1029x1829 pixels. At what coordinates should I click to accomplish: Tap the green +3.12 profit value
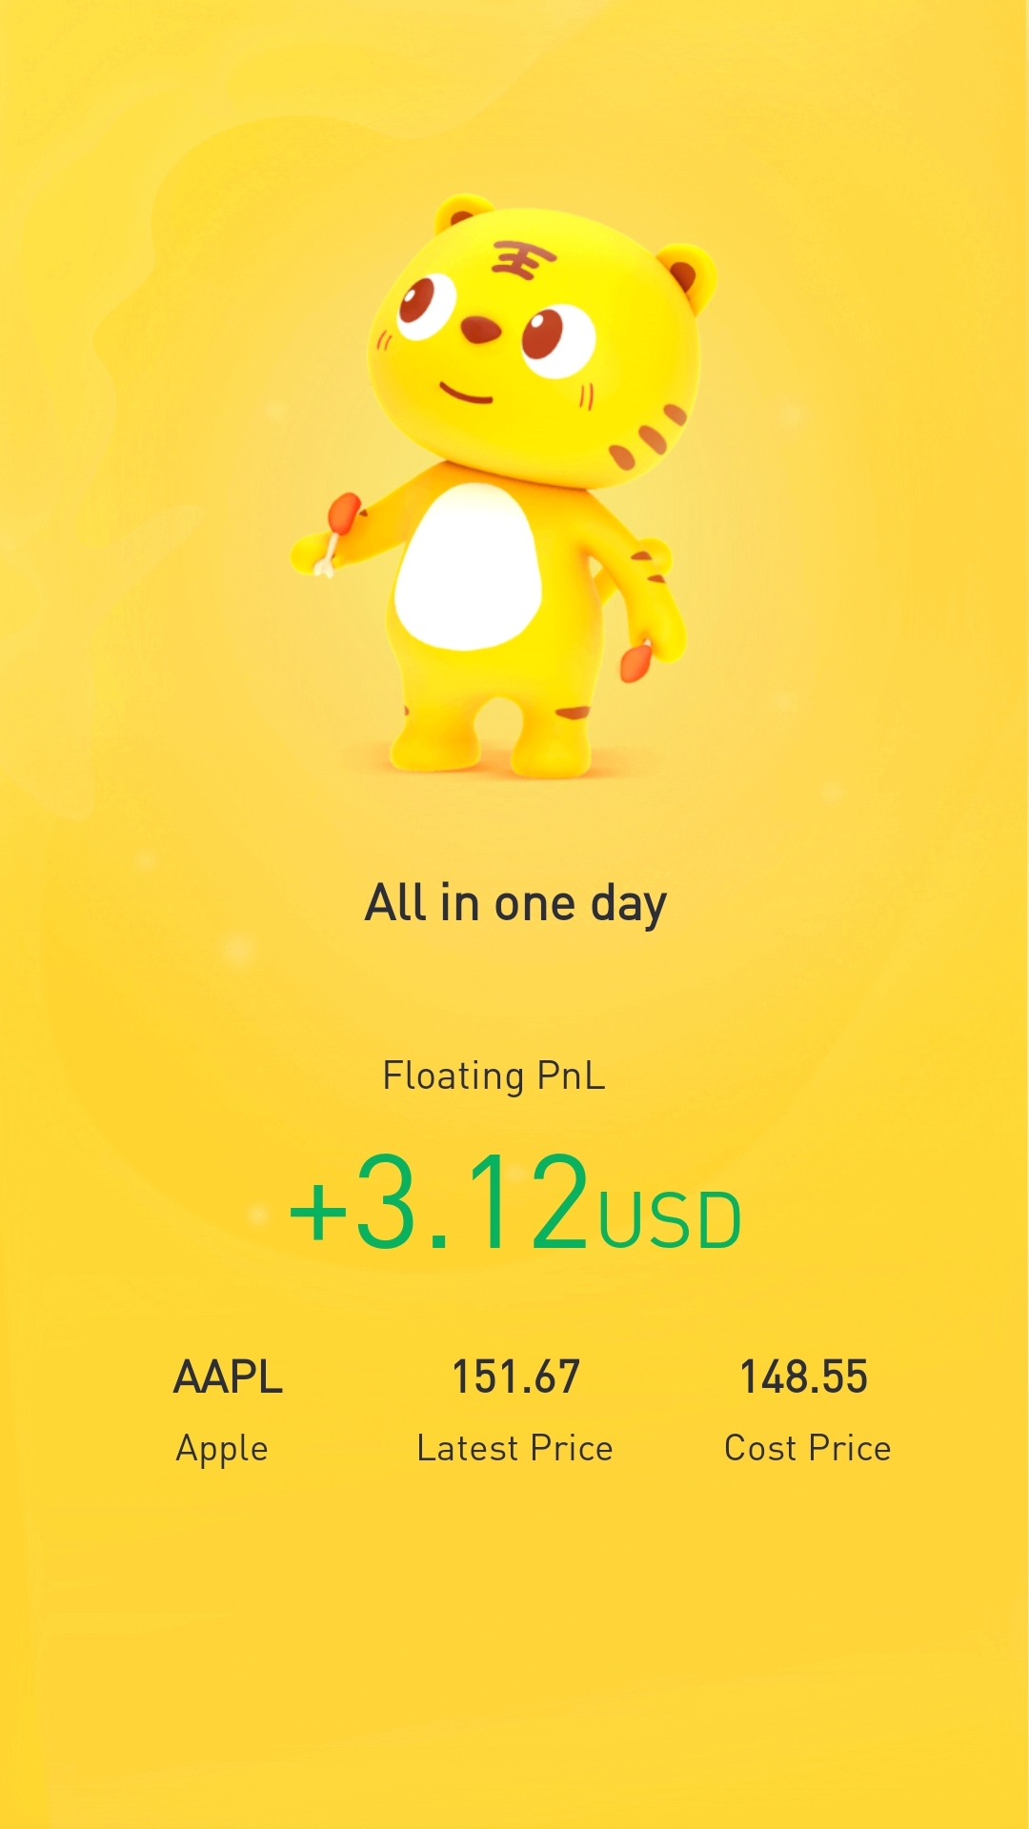[440, 1202]
